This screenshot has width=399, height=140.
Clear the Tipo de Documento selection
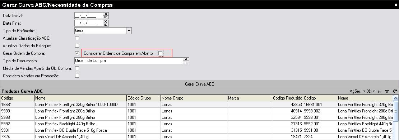tap(186, 59)
